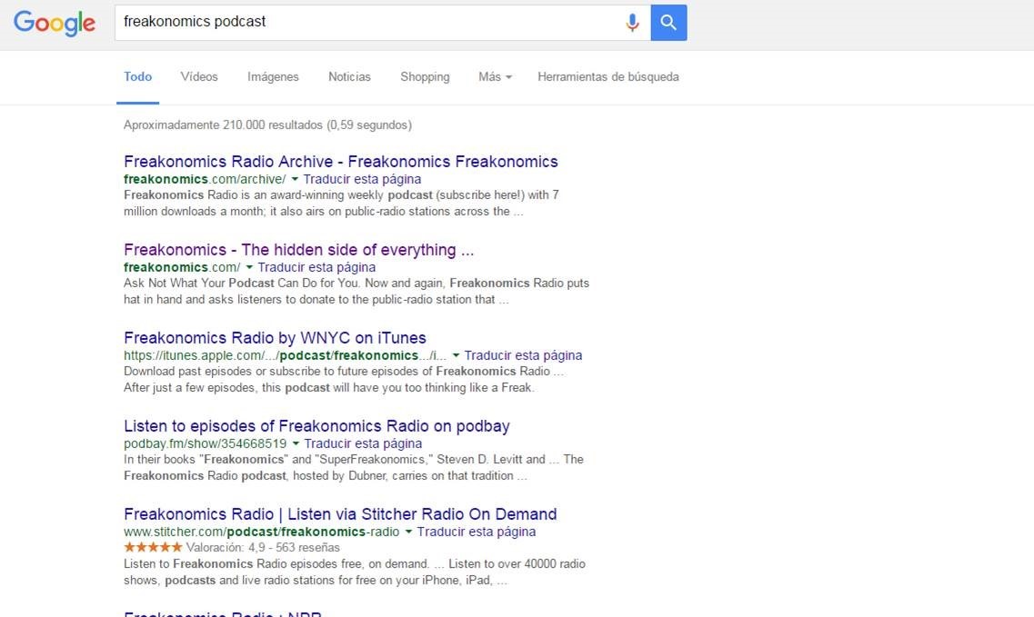The height and width of the screenshot is (617, 1034).
Task: Expand the Más dropdown menu
Action: pyautogui.click(x=495, y=77)
